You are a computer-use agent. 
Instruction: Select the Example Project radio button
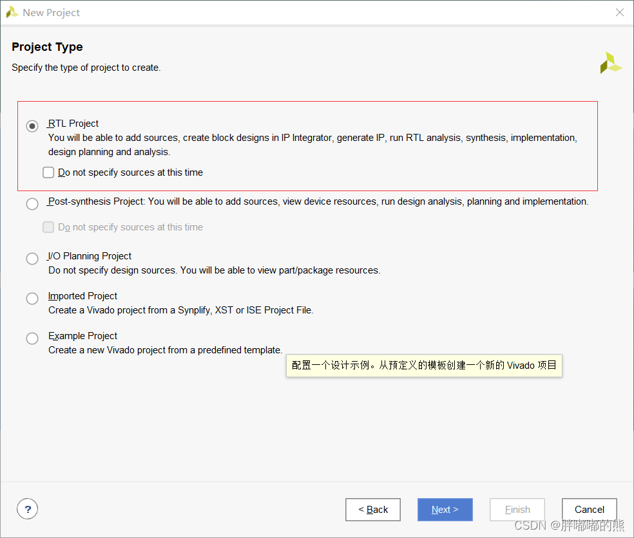[x=32, y=338]
